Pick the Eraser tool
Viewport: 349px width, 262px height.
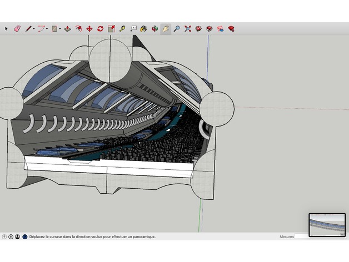(17, 28)
